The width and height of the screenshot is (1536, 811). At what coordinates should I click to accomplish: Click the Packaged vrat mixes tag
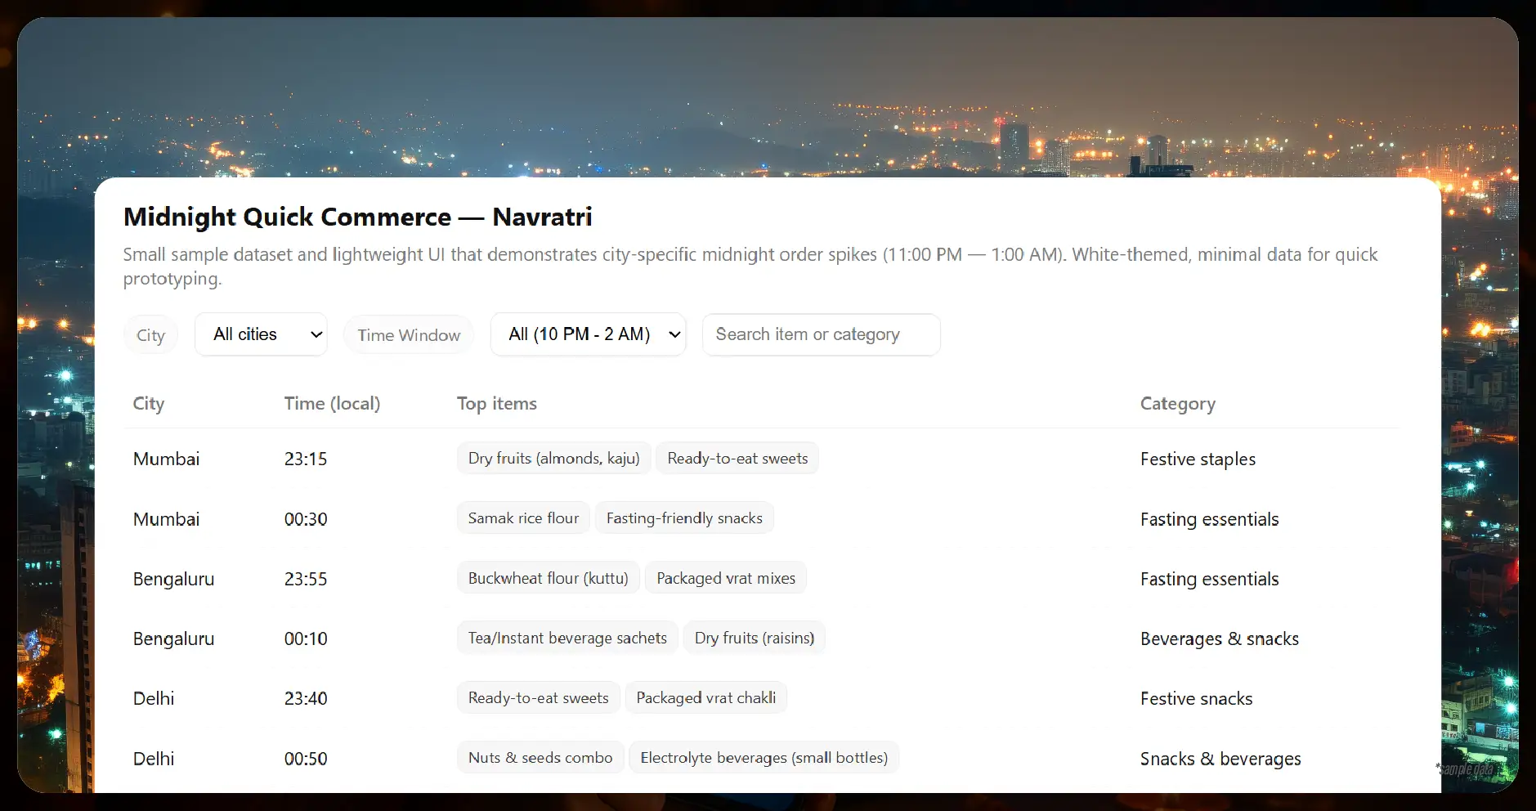point(725,579)
